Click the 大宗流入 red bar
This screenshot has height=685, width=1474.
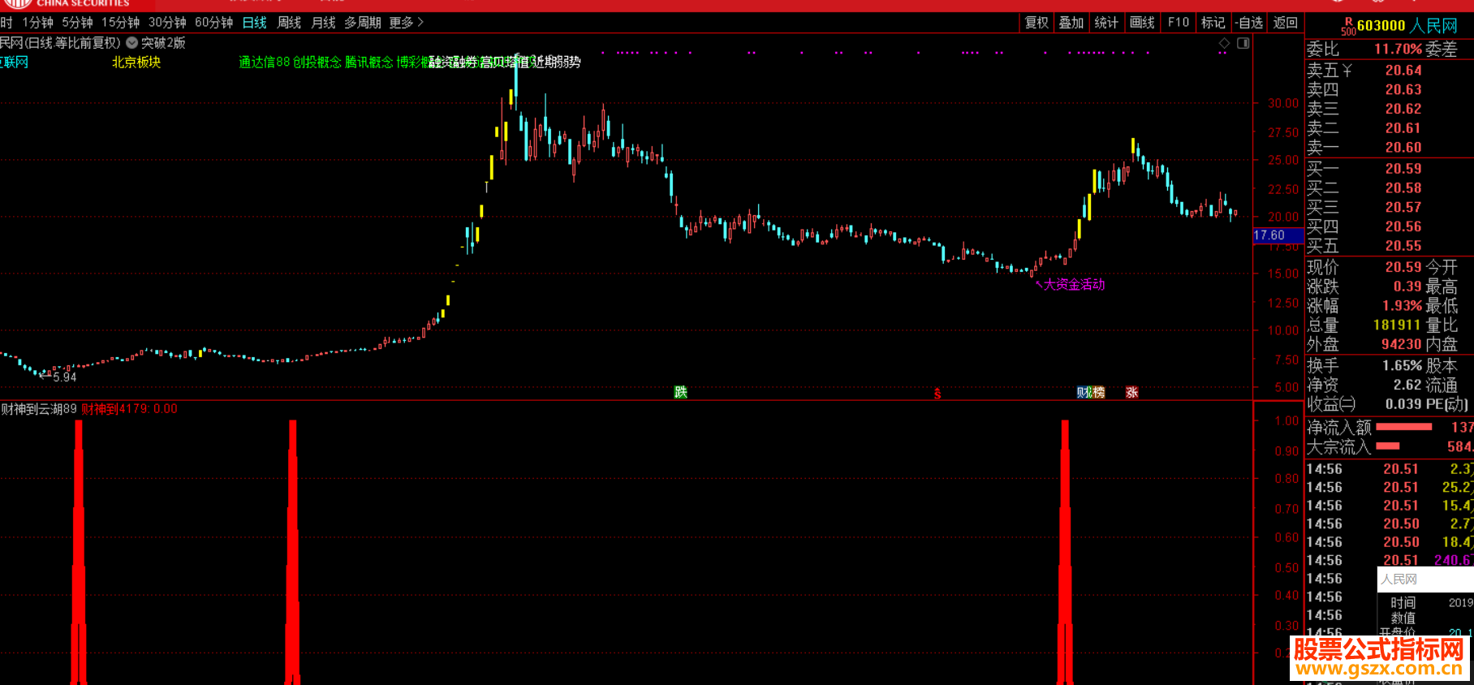pos(1388,446)
